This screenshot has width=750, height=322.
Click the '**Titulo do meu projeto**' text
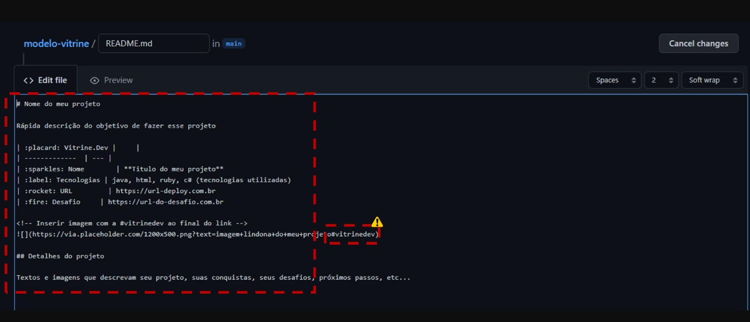pyautogui.click(x=174, y=169)
